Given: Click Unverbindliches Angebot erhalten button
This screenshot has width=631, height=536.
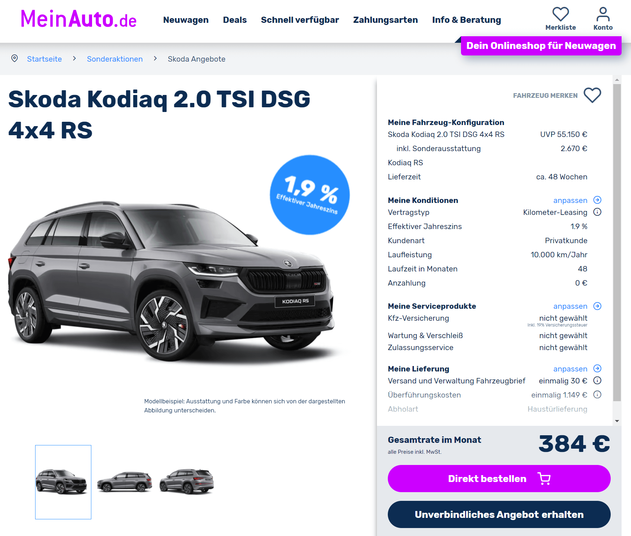Looking at the screenshot, I should [x=499, y=515].
